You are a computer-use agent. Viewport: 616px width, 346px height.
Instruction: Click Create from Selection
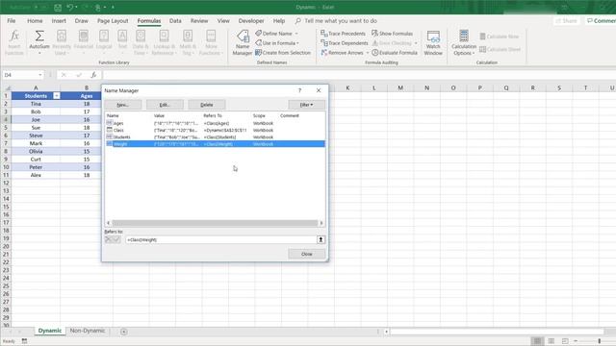[283, 53]
